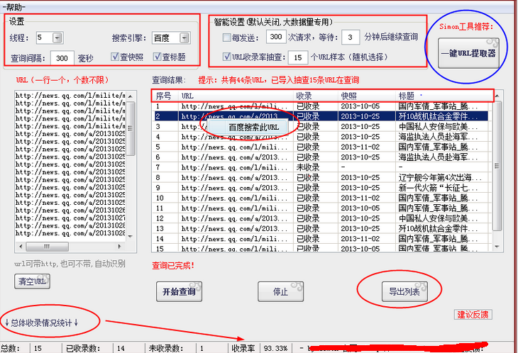
Task: Sort by the 快照 column header
Action: click(367, 96)
